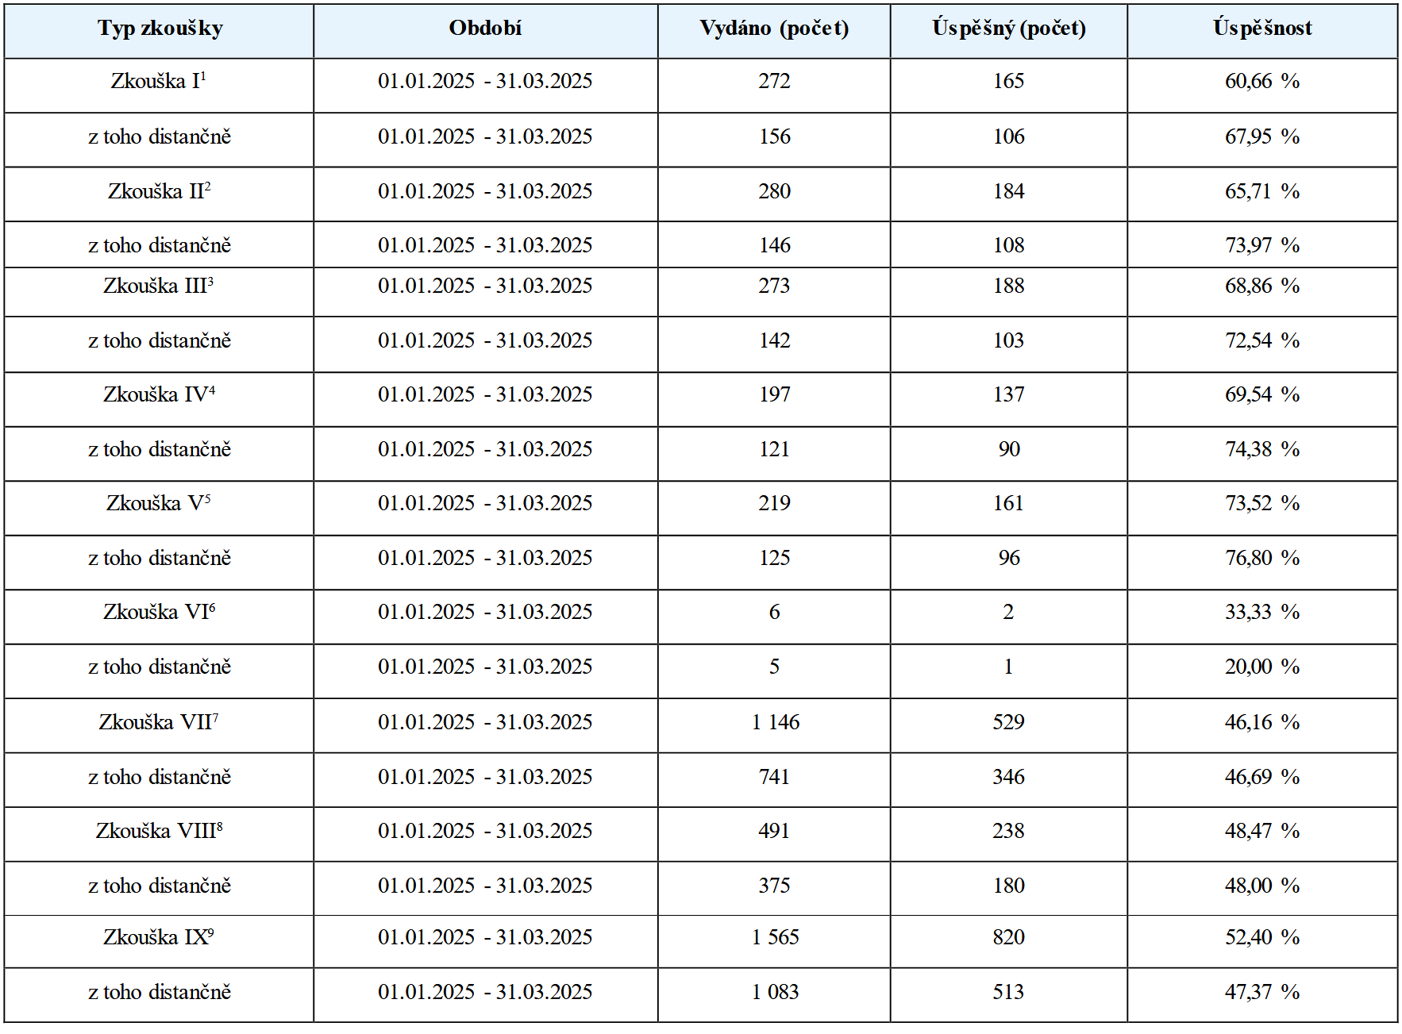Select the 'Zkouška VII' cell
Image resolution: width=1402 pixels, height=1034 pixels.
point(159,722)
